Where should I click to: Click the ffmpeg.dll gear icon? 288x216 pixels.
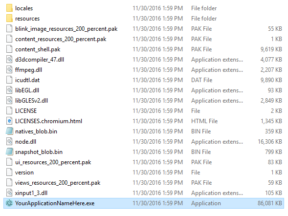(9, 70)
